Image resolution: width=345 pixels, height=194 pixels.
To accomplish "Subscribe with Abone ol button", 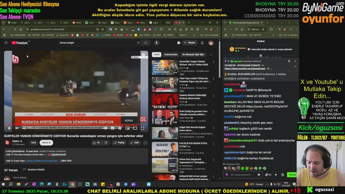I will click(x=46, y=143).
